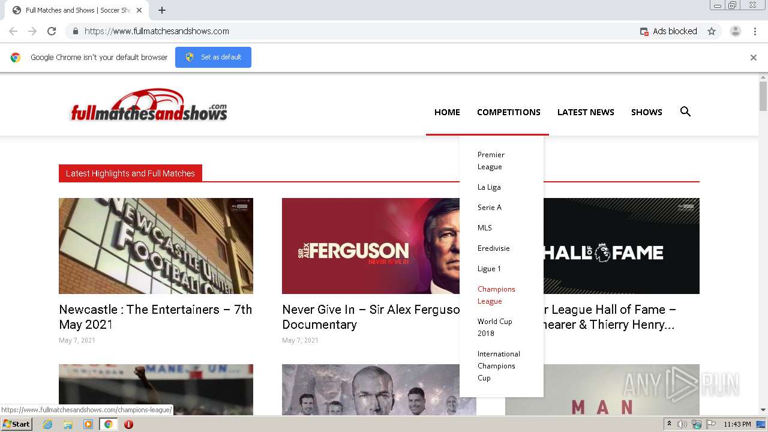Click scrollbar up arrow

click(x=763, y=77)
